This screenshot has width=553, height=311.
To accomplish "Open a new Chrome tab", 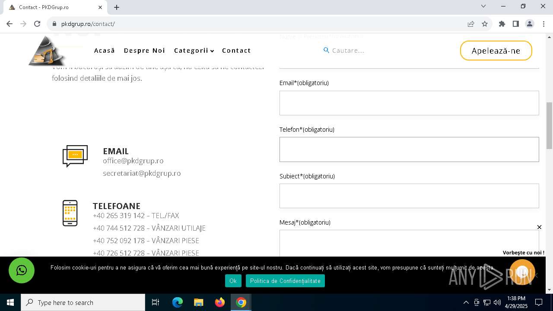I will click(x=117, y=7).
